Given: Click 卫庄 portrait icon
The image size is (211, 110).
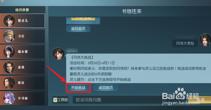Looking at the screenshot, I should point(9,36).
